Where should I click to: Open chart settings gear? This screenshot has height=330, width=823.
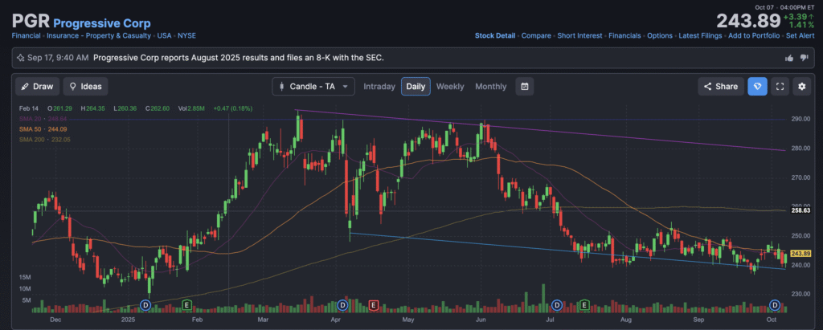(x=800, y=87)
